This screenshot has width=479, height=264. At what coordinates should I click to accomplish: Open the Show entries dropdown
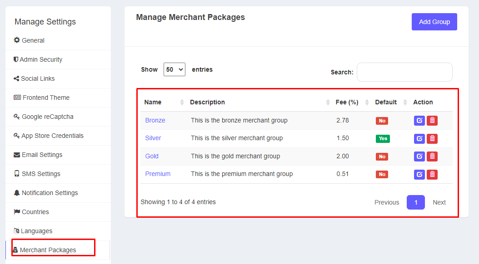point(174,69)
